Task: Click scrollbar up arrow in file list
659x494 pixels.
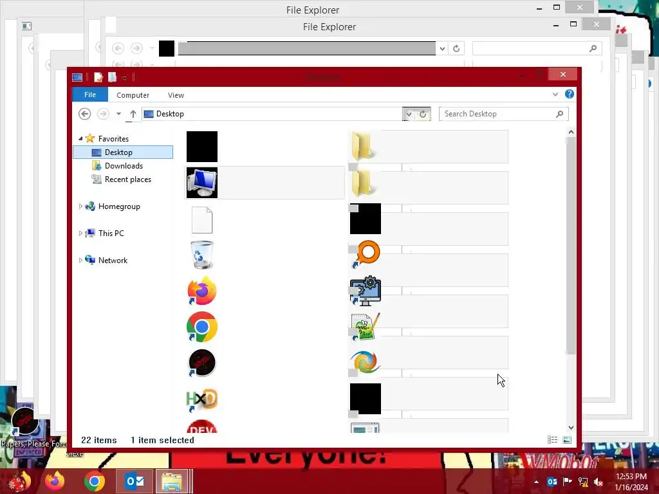Action: coord(571,132)
